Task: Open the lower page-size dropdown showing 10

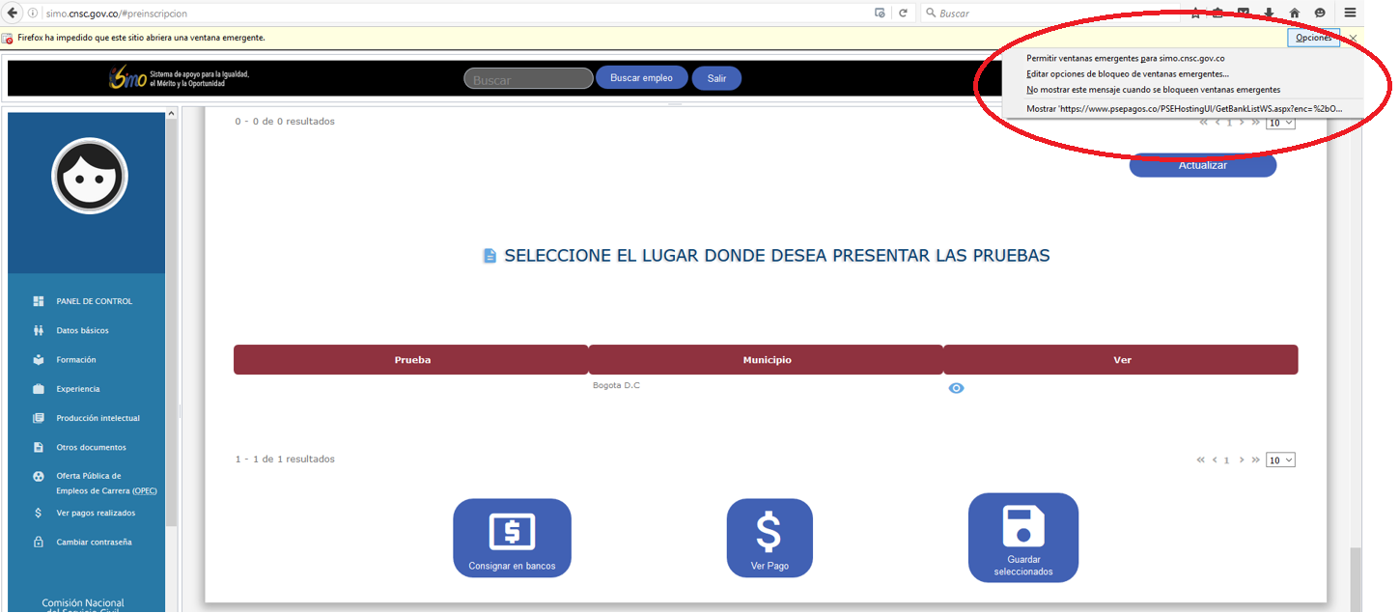Action: (x=1280, y=460)
